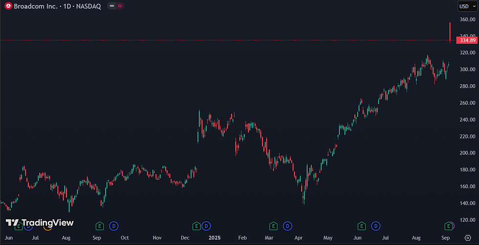Click the Broadcom red logo icon

(x=8, y=6)
